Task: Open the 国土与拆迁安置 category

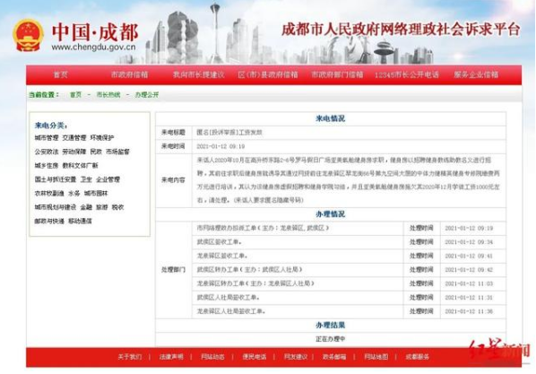Action: (55, 179)
